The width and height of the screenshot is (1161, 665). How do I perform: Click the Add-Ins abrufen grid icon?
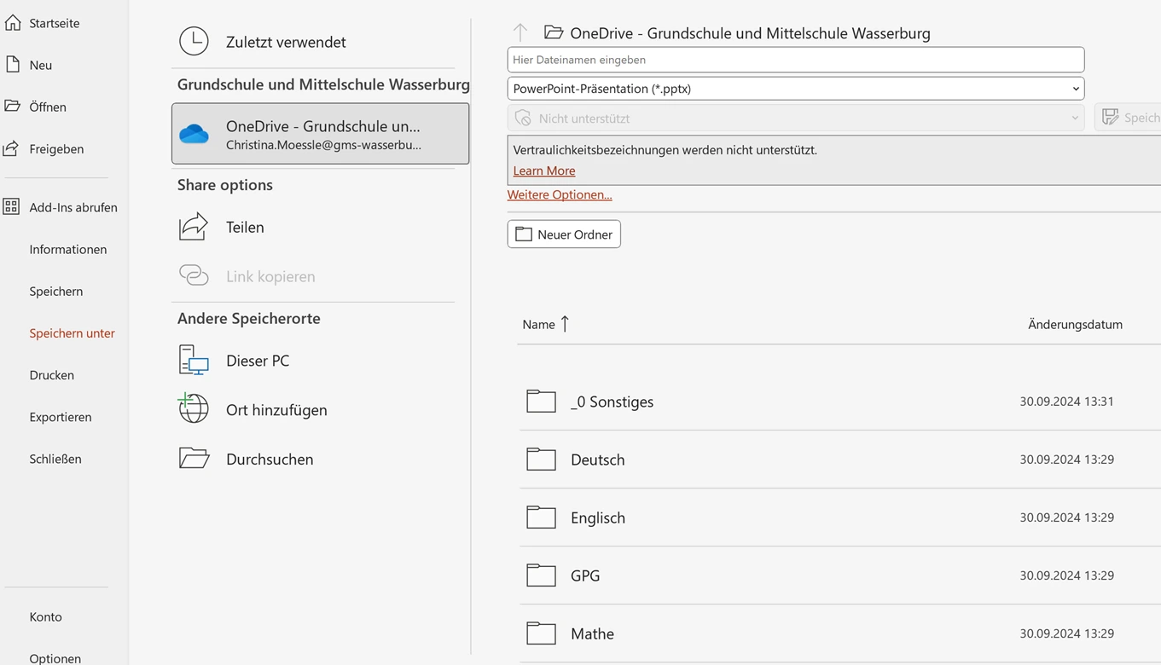point(12,207)
